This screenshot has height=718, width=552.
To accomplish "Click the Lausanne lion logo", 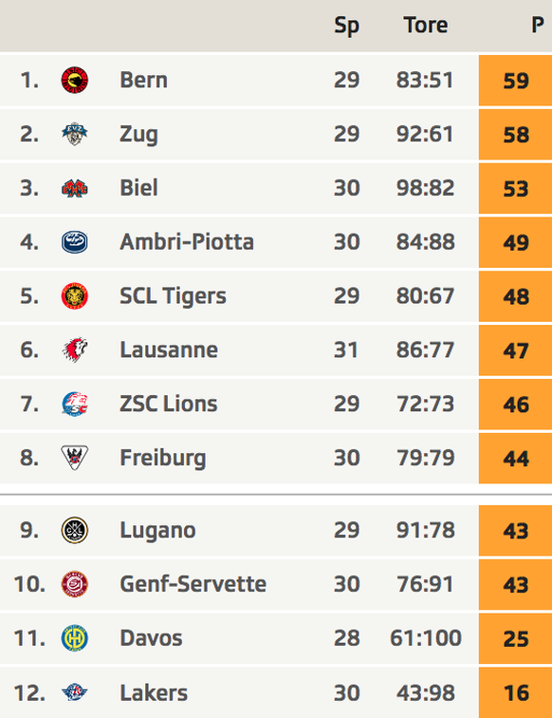I will click(75, 350).
